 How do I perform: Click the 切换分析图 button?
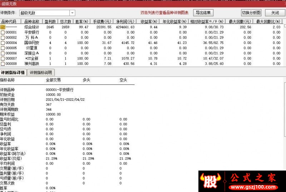coord(251,13)
